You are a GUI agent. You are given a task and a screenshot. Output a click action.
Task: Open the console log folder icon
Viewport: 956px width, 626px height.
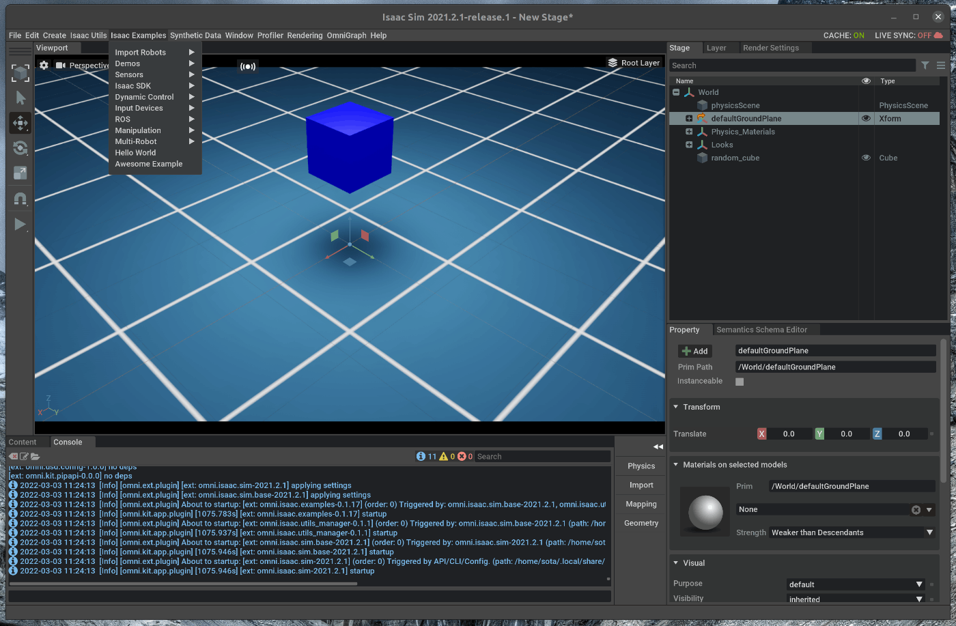35,456
